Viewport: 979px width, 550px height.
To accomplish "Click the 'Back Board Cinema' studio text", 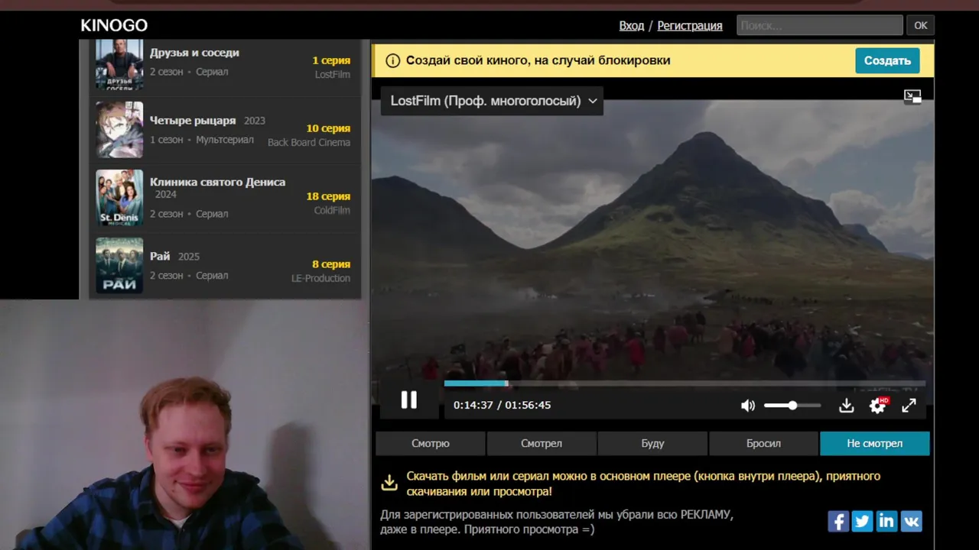I will [309, 143].
